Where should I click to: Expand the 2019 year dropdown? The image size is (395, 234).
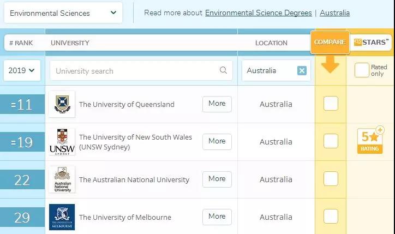[22, 70]
